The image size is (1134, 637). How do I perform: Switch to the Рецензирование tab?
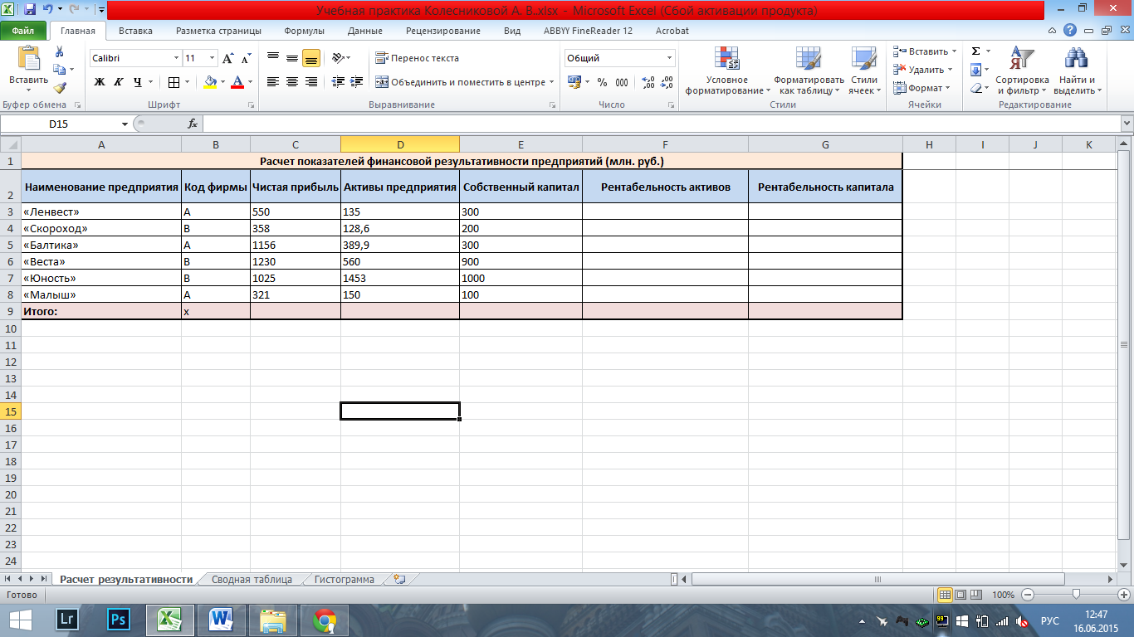(x=442, y=31)
